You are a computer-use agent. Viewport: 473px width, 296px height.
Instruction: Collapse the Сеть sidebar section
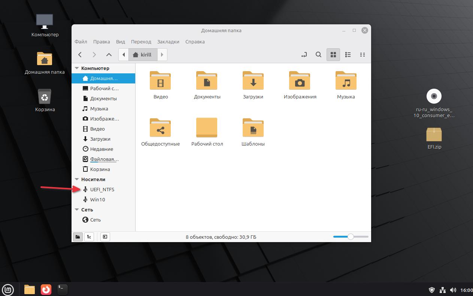pos(77,210)
